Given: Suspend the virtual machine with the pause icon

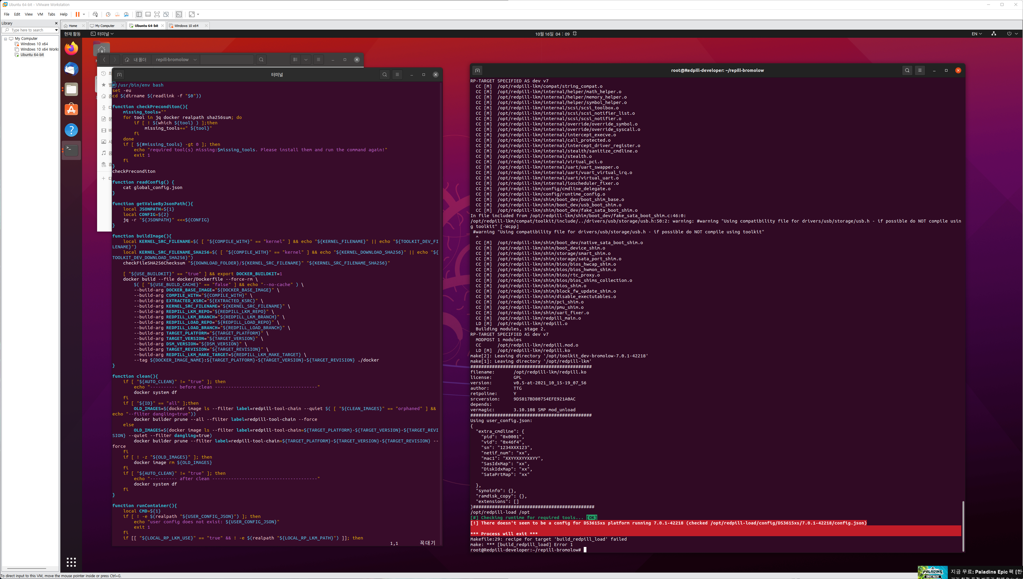Looking at the screenshot, I should pyautogui.click(x=78, y=14).
